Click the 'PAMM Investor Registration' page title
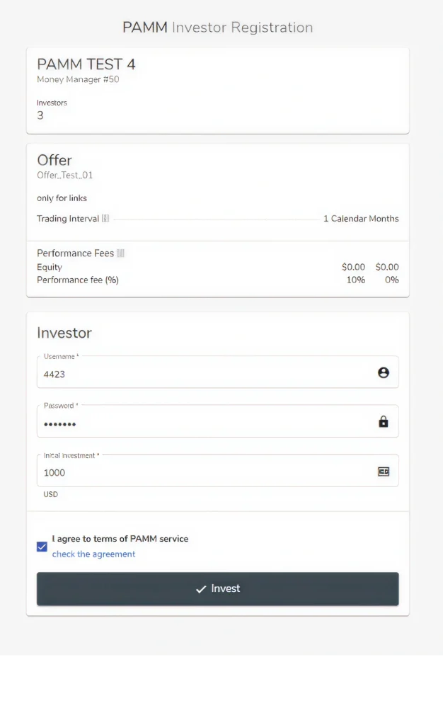The height and width of the screenshot is (725, 443). [217, 28]
